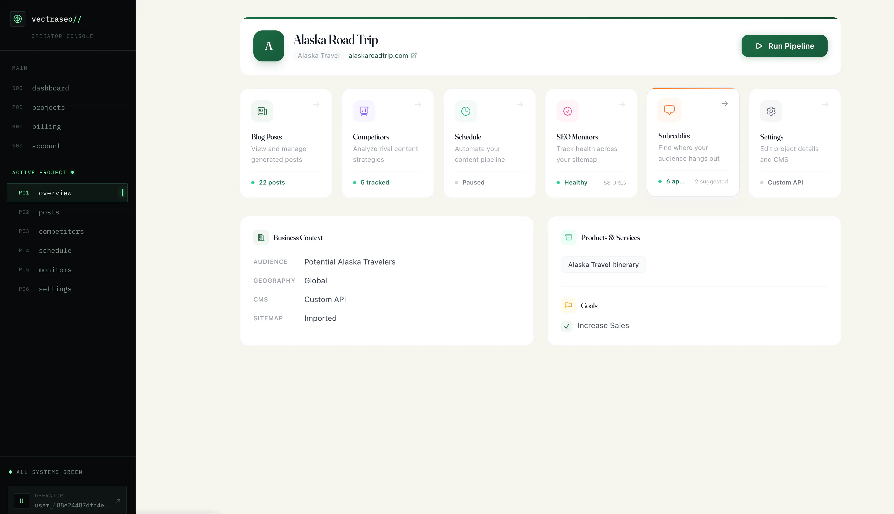The width and height of the screenshot is (894, 514).
Task: Open dashboard in main navigation
Action: (67, 88)
